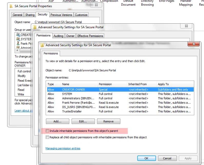Open Error Pages feature in IIS Manager
Image resolution: width=204 pixels, height=165 pixels.
click(167, 1)
